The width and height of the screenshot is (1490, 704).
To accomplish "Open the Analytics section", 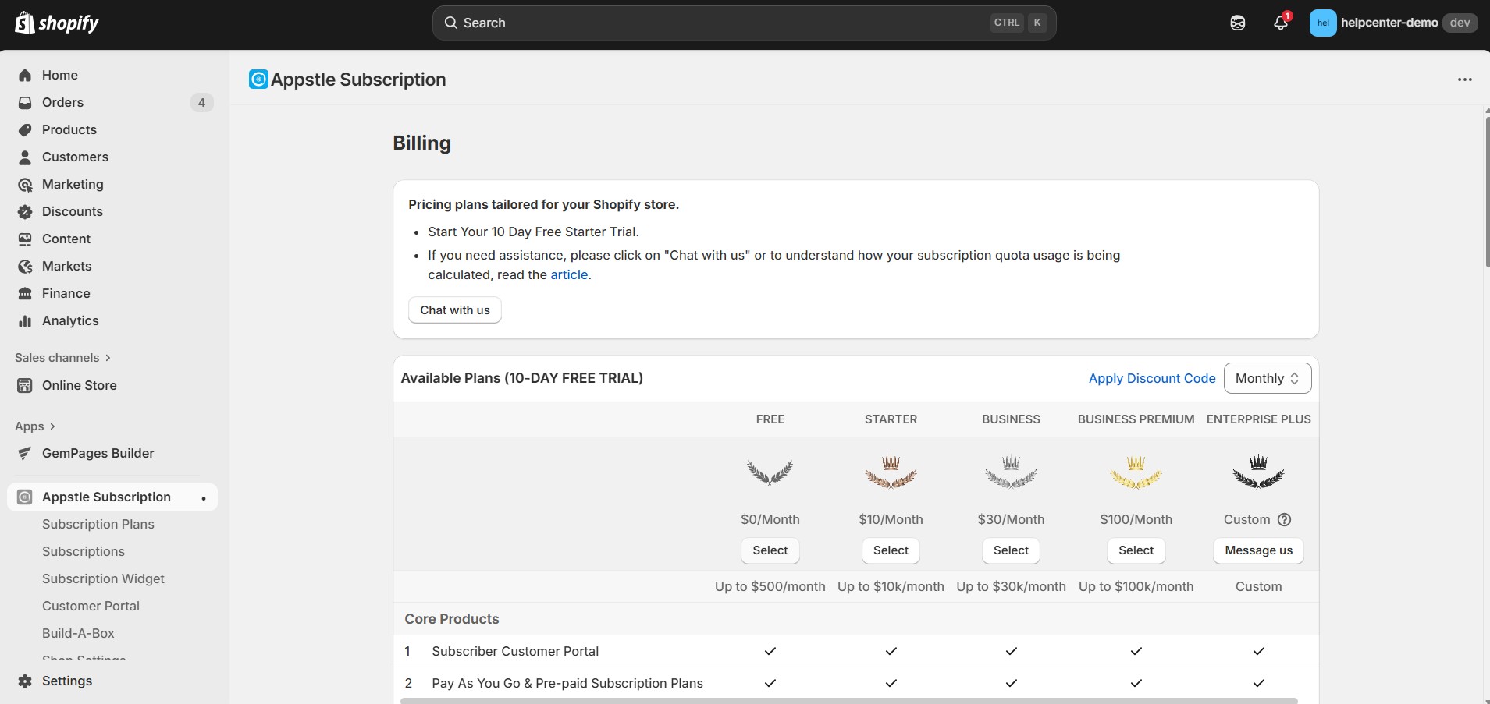I will (x=69, y=320).
